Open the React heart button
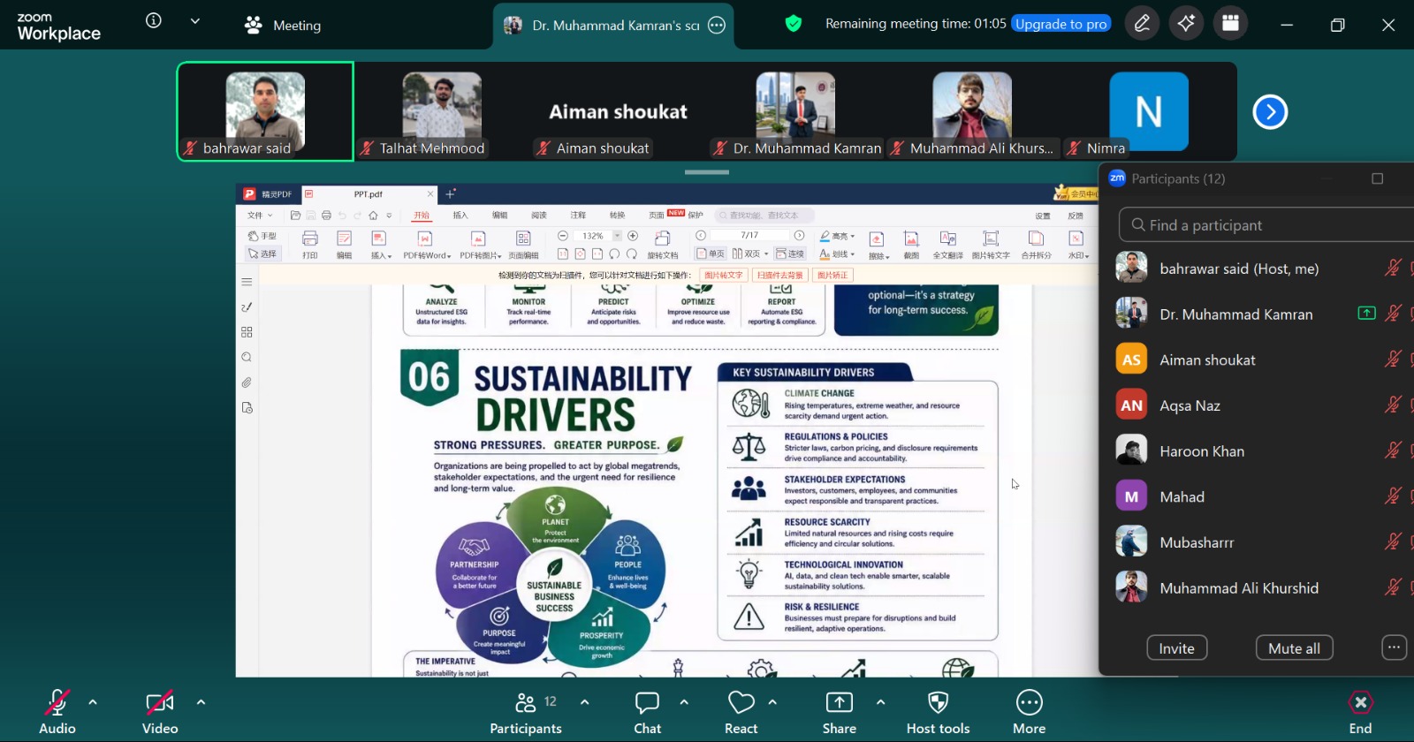 pos(741,712)
